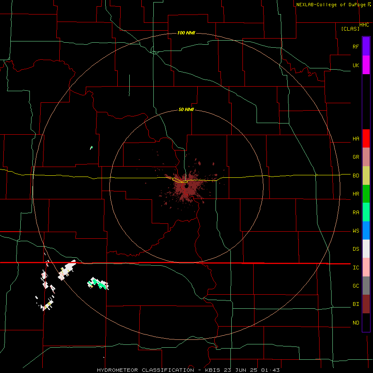Viewport: 373px width, 373px height.
Task: Click the bright green RA legend swatch
Action: click(366, 212)
